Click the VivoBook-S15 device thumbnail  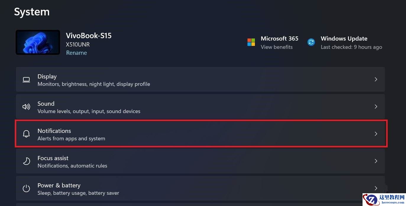click(38, 42)
